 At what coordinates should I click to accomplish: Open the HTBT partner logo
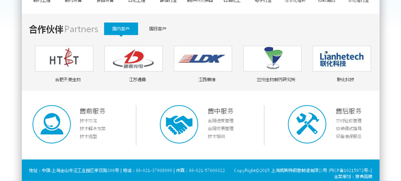[64, 59]
